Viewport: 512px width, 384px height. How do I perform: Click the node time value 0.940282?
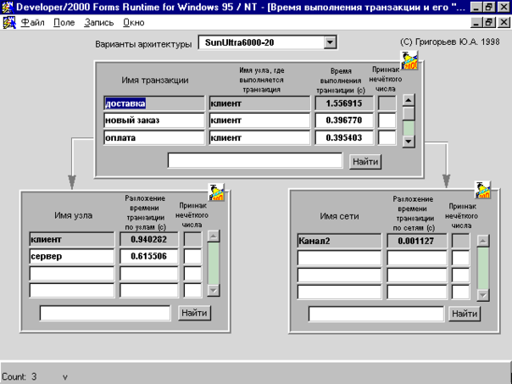(149, 239)
